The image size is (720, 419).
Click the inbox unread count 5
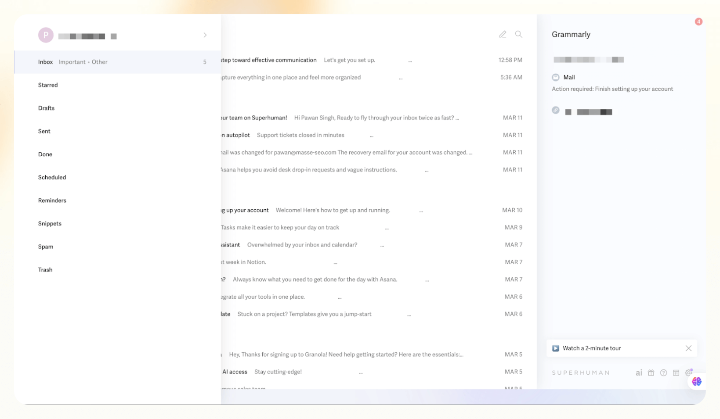205,62
